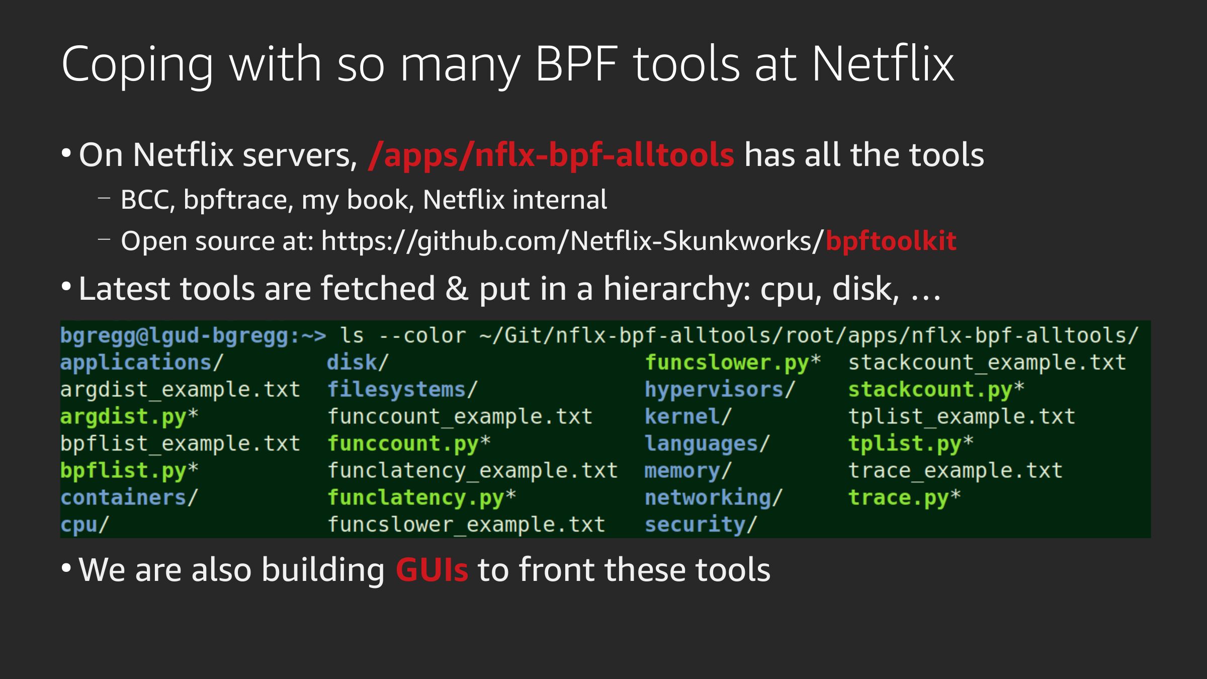Screen dimensions: 1207x679
Task: Select the disk/ directory entry
Action: (x=358, y=363)
